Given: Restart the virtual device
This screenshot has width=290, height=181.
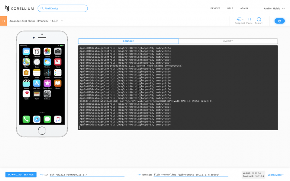Looking at the screenshot, I should [259, 19].
